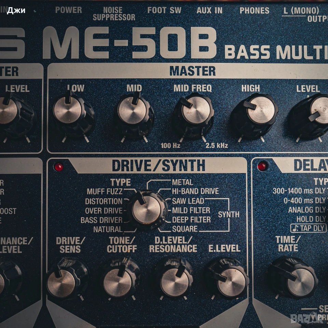Click the POWER label

coord(68,10)
